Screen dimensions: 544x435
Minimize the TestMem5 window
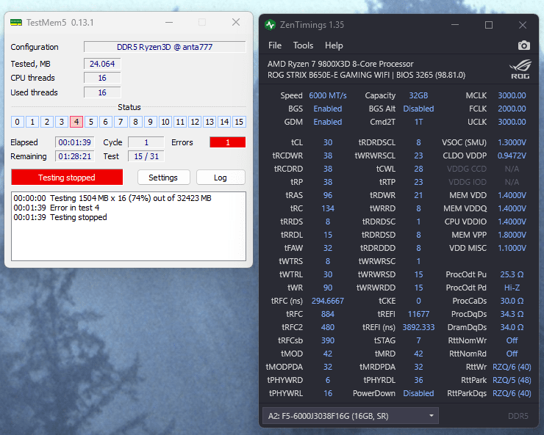[169, 23]
